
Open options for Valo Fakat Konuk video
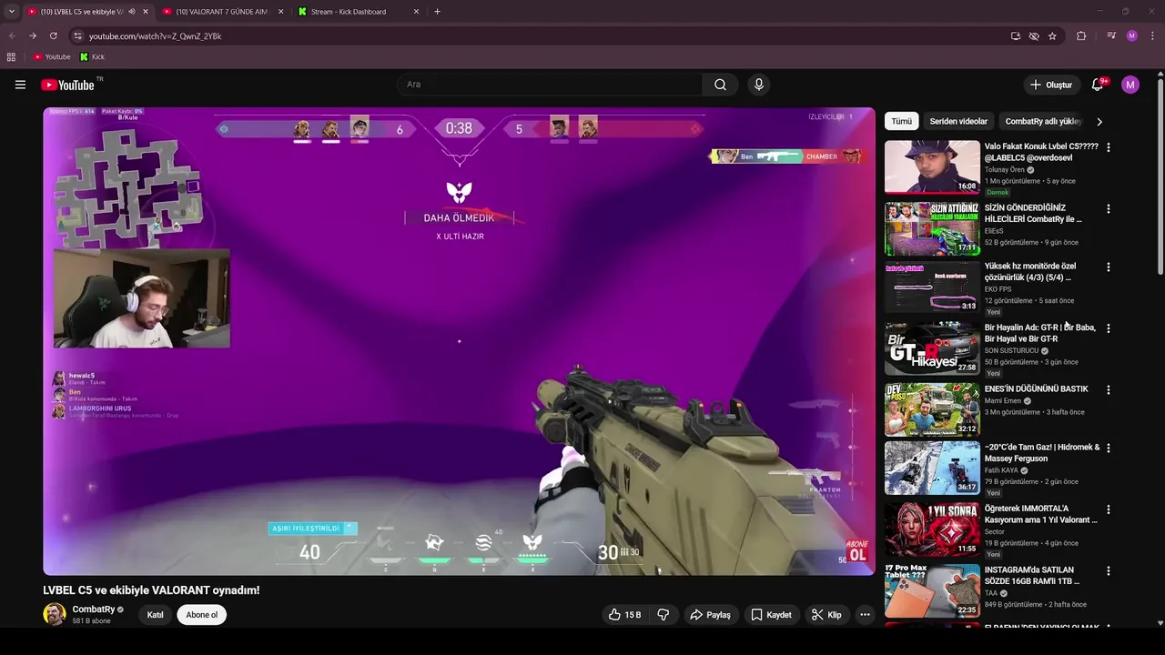[x=1108, y=147]
